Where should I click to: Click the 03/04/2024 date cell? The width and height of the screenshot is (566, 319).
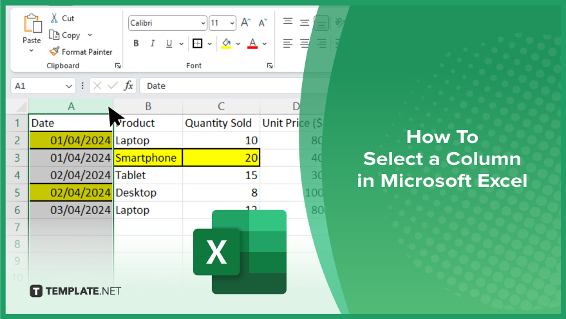[71, 210]
